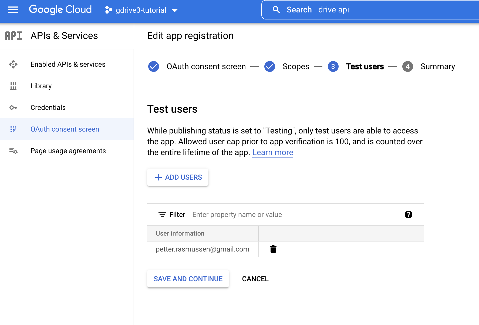Click the Credentials key icon
479x325 pixels.
pyautogui.click(x=13, y=108)
